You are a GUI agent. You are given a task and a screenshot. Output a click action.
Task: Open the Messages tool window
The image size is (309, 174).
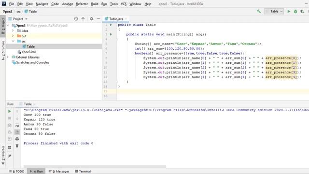[59, 171]
